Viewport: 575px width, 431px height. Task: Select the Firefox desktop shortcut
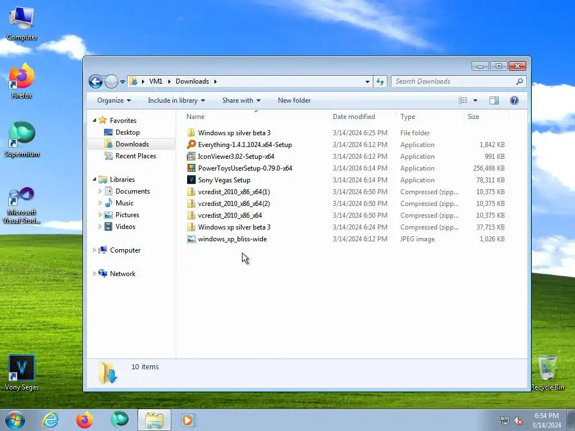coord(22,81)
